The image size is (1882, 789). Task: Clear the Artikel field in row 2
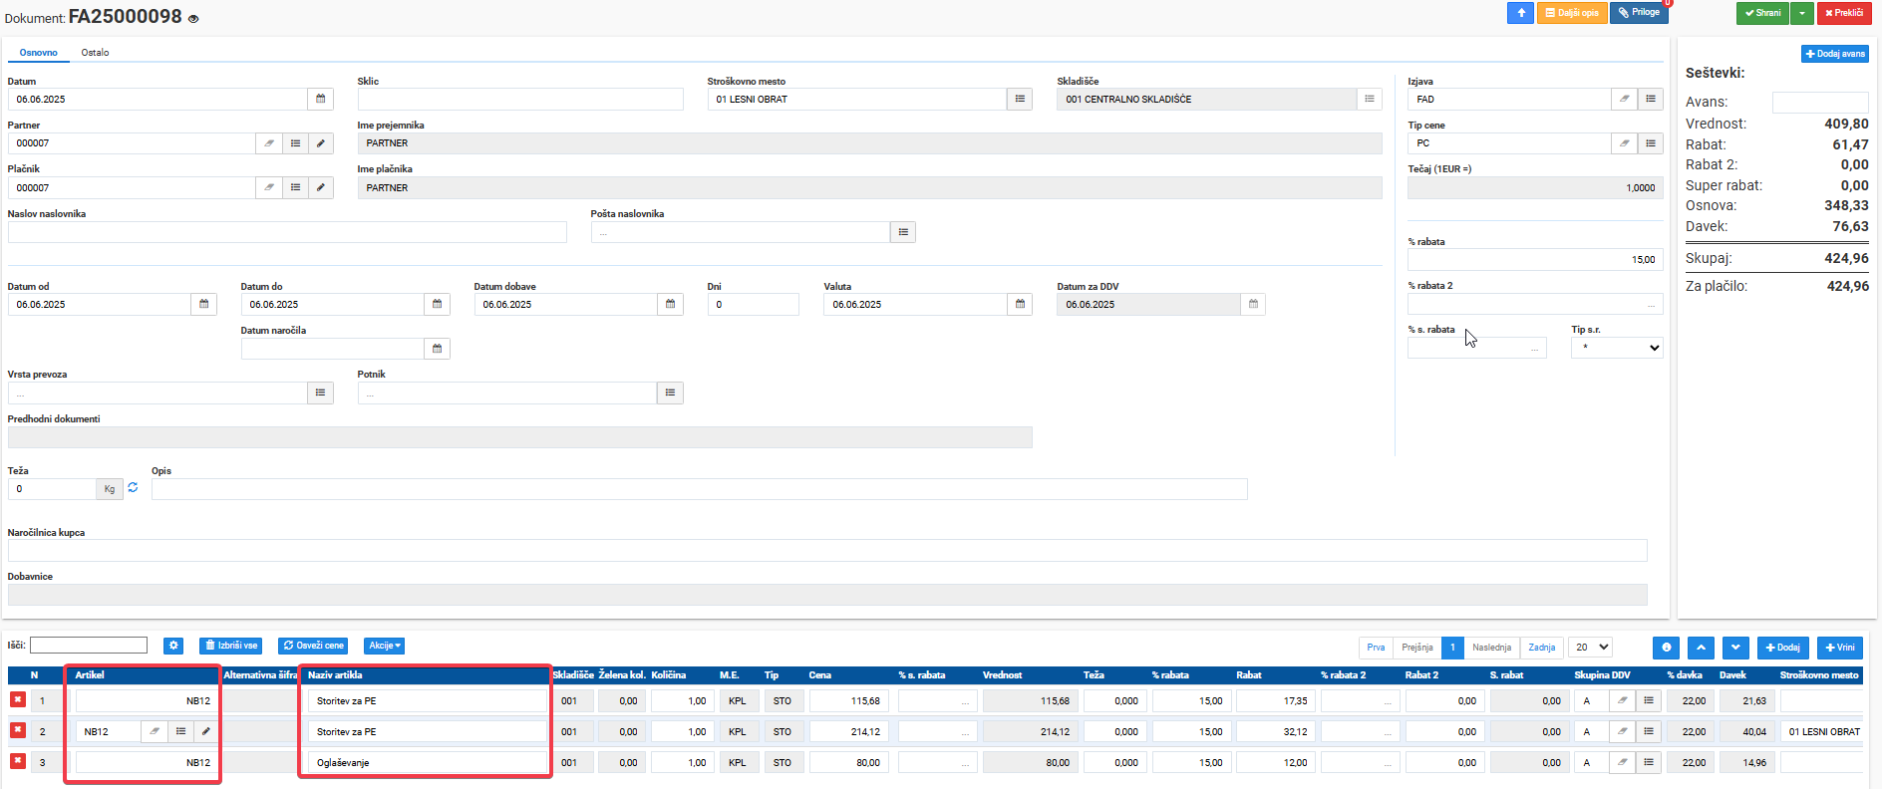tap(155, 731)
